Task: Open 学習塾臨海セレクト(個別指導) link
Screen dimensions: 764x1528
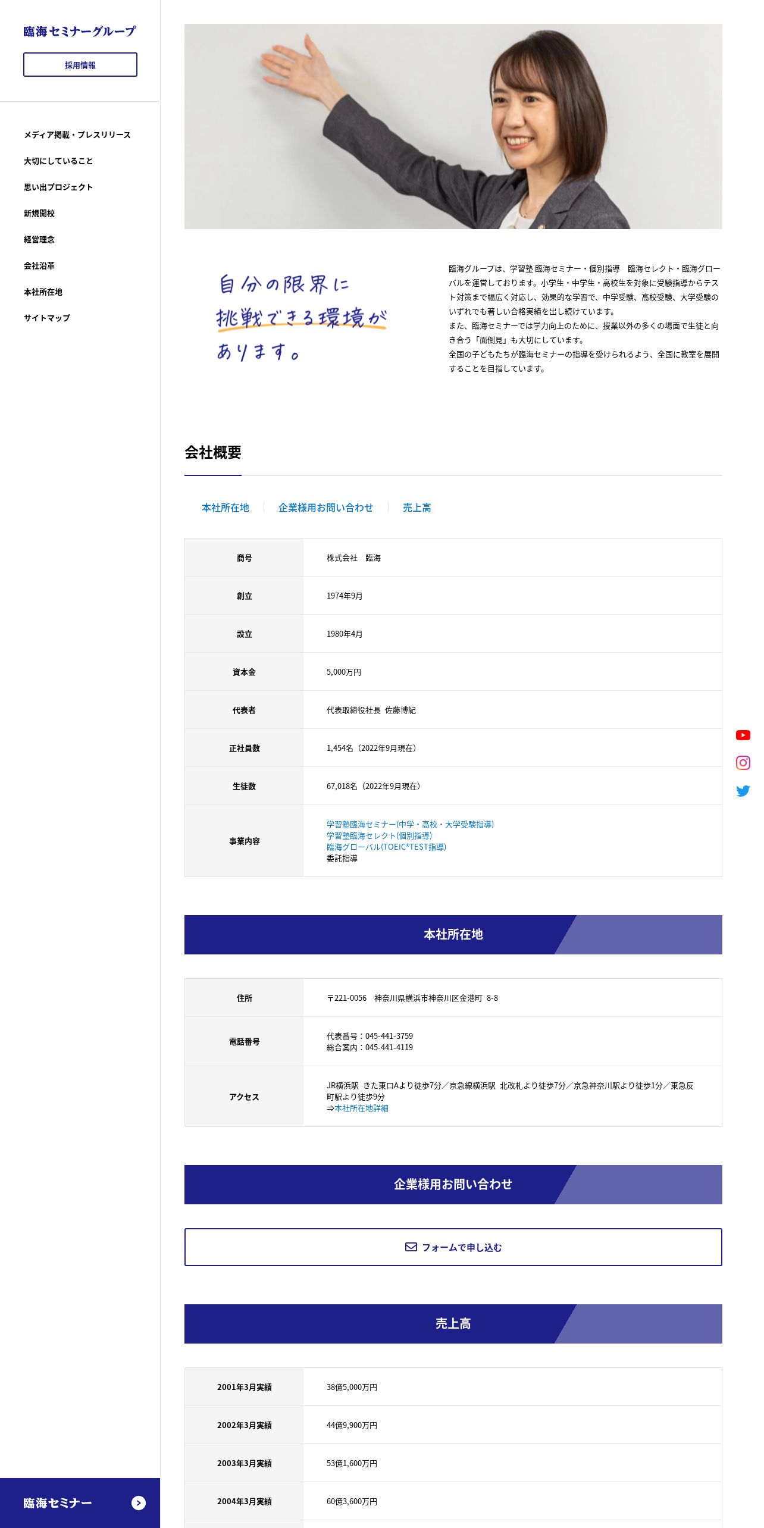Action: tap(379, 835)
